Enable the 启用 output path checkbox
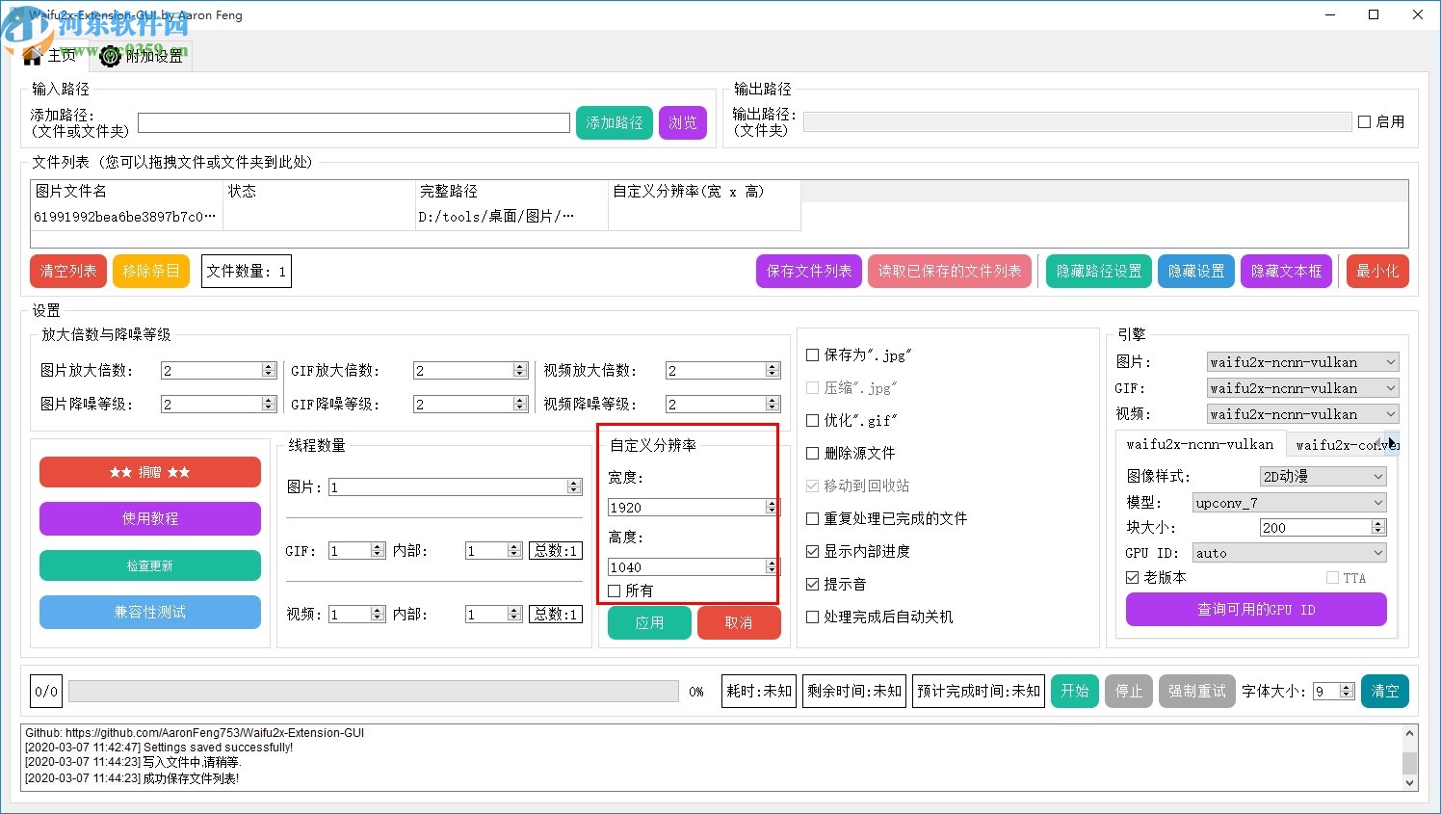Image resolution: width=1441 pixels, height=814 pixels. 1365,120
